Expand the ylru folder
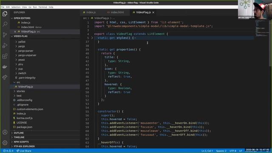The image size is (272, 153). pyautogui.click(x=21, y=64)
